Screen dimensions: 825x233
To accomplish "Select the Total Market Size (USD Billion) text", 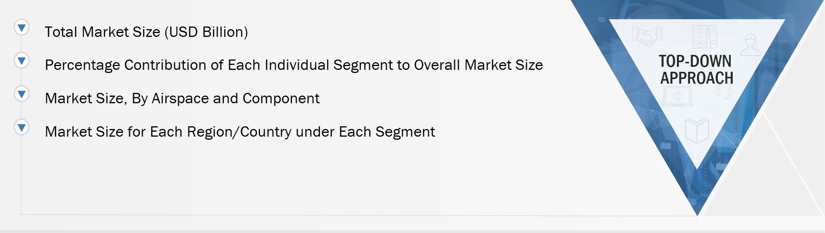I will (146, 32).
